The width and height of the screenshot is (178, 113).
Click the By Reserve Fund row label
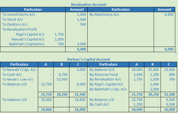(x=104, y=75)
